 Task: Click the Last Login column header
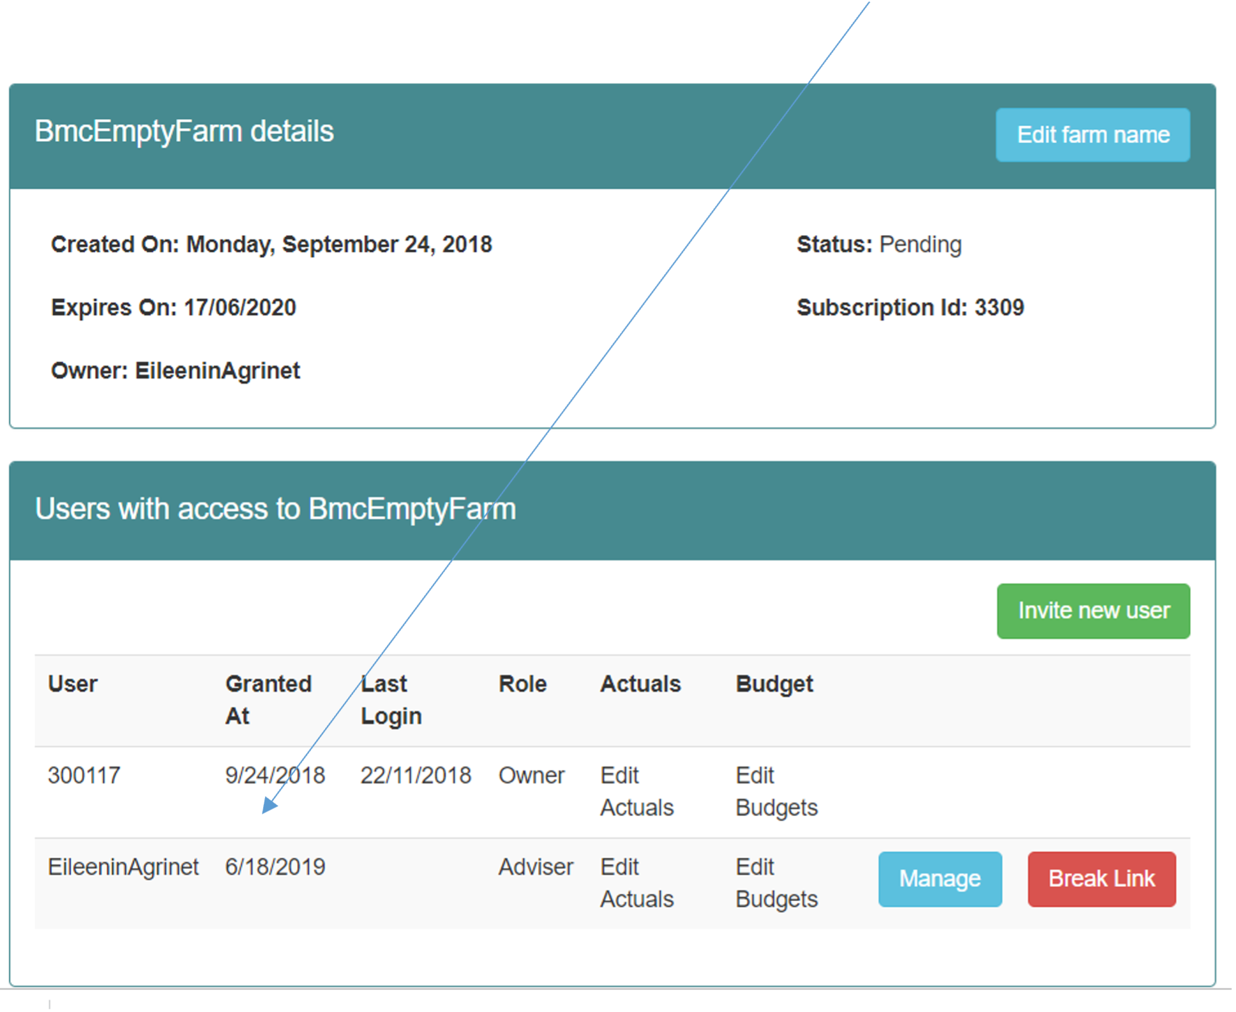tap(391, 699)
